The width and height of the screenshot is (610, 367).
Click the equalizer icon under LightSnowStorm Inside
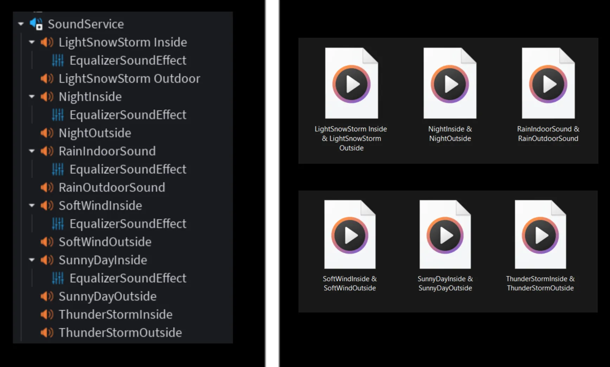(x=58, y=60)
